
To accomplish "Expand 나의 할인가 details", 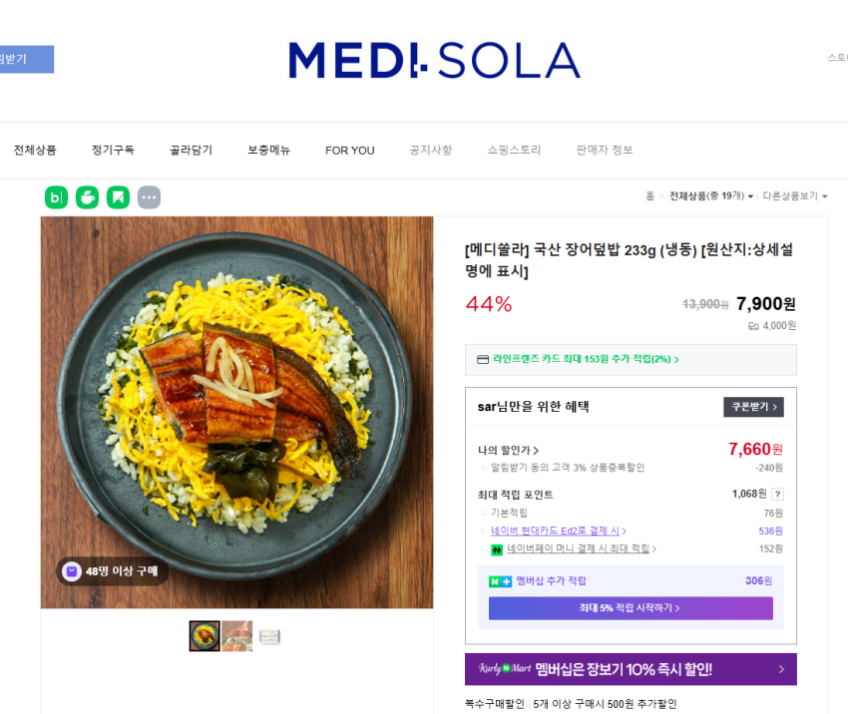I will tap(508, 450).
